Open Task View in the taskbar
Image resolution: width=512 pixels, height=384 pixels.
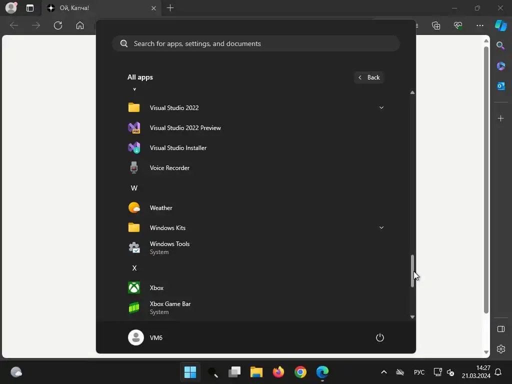tap(234, 372)
